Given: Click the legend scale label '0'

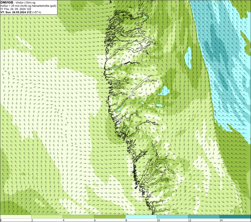Looking at the screenshot, I should click(1, 220).
